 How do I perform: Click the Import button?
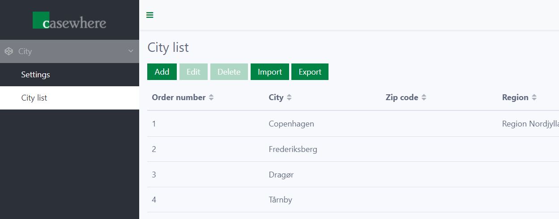coord(269,72)
